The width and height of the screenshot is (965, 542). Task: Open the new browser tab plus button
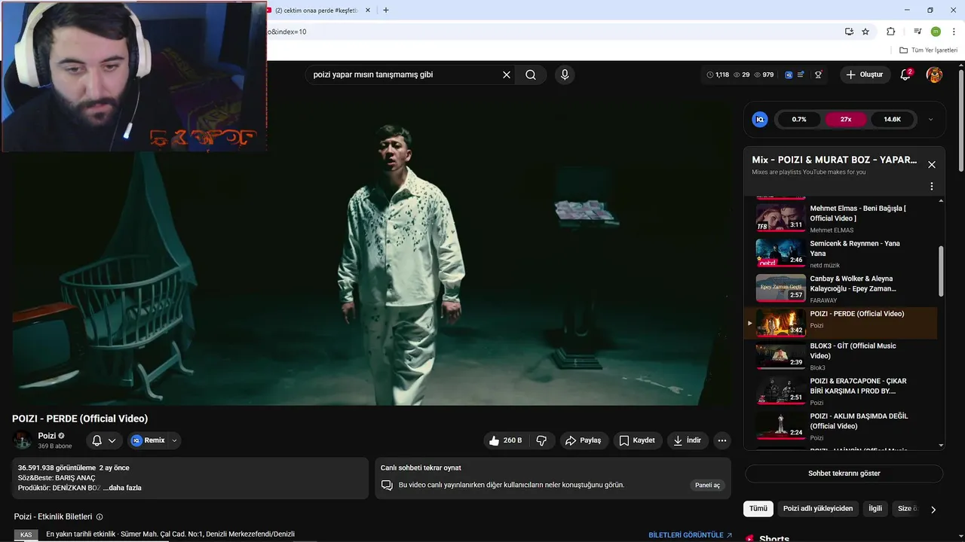coord(386,11)
